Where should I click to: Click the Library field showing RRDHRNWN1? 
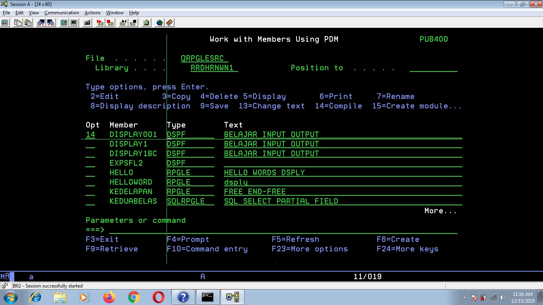coord(214,68)
